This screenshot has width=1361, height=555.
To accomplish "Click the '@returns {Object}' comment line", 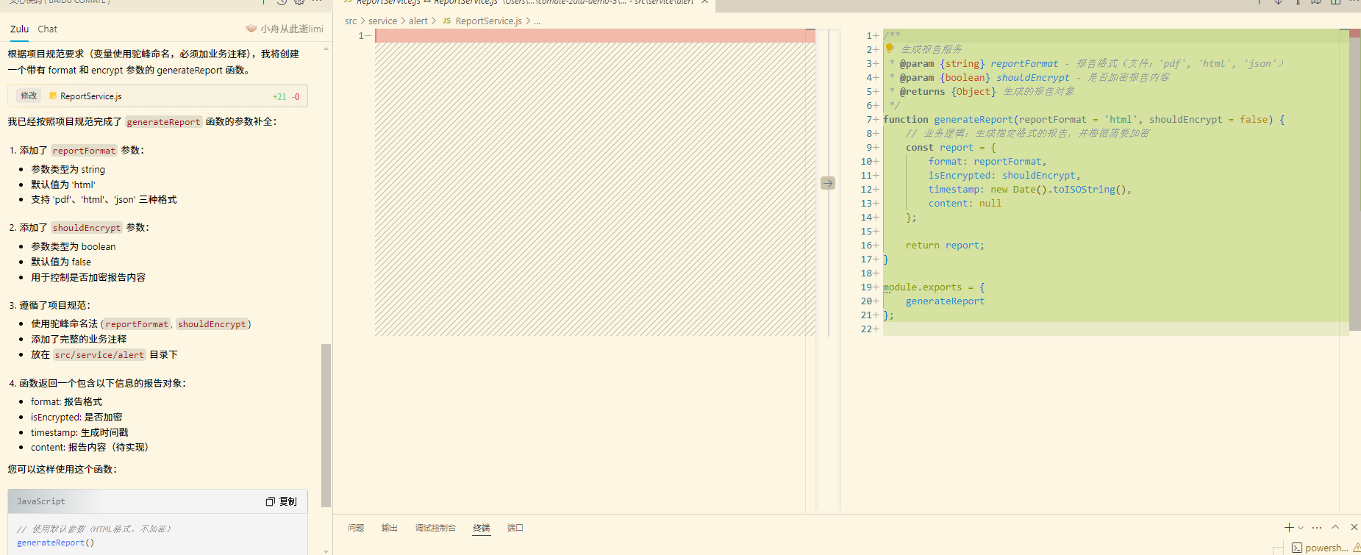I will [982, 91].
